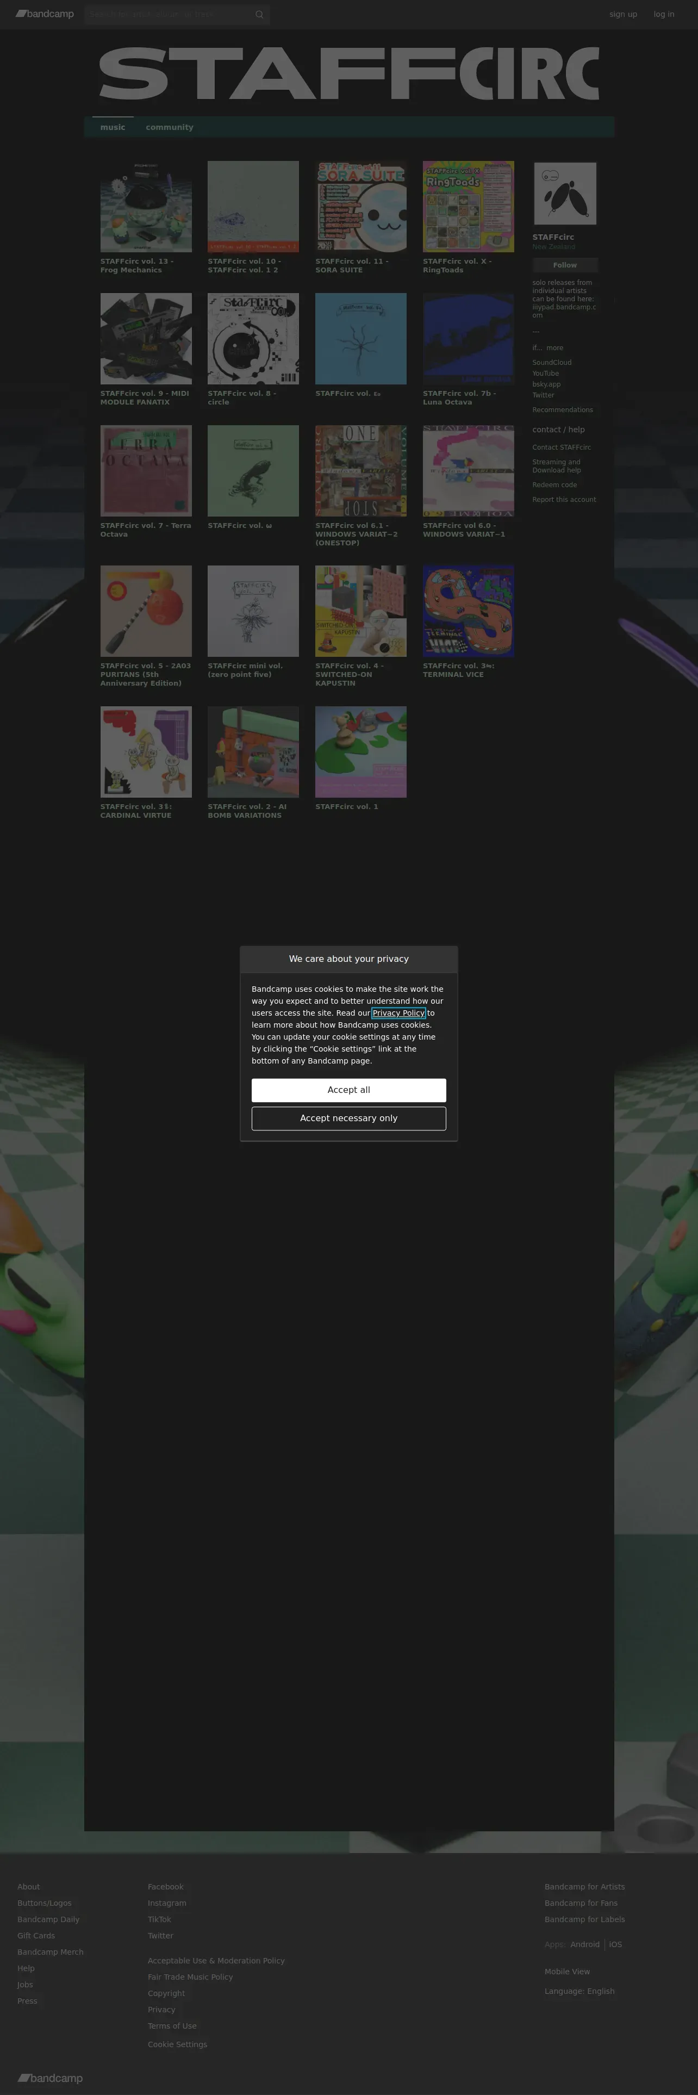698x2095 pixels.
Task: Click the 'STAFFcirc vol. ε' album title
Action: pyautogui.click(x=348, y=394)
